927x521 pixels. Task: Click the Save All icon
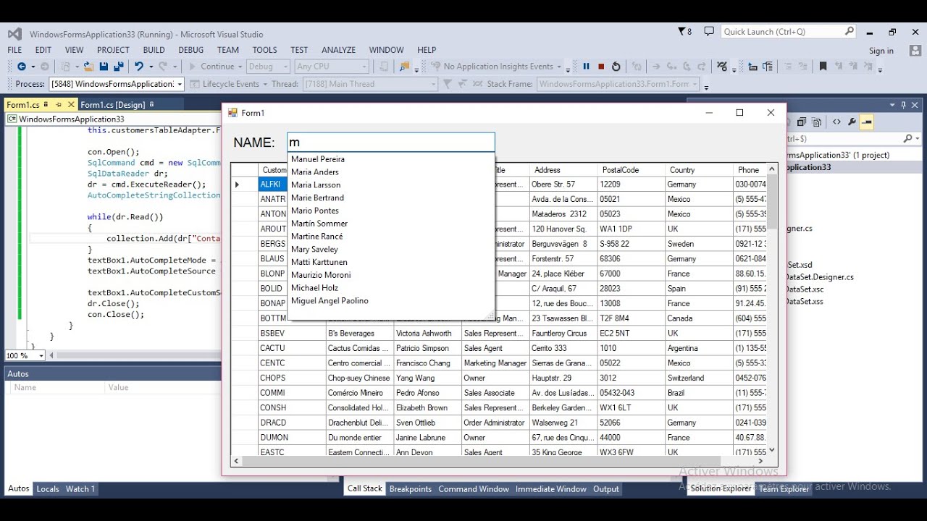pyautogui.click(x=119, y=67)
